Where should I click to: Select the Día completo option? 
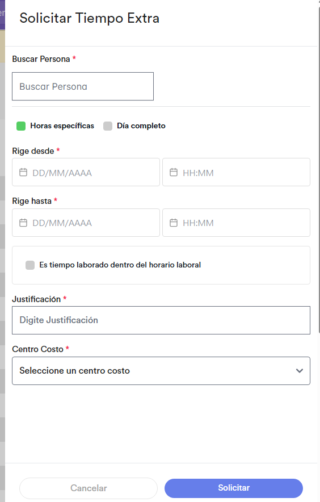[x=108, y=126]
